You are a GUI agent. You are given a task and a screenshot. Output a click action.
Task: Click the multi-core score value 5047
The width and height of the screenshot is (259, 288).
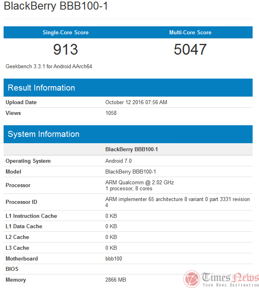pyautogui.click(x=190, y=49)
